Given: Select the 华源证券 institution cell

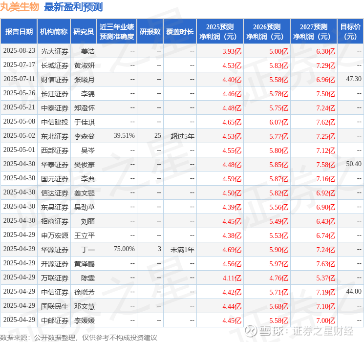Looking at the screenshot, I should tap(55, 250).
